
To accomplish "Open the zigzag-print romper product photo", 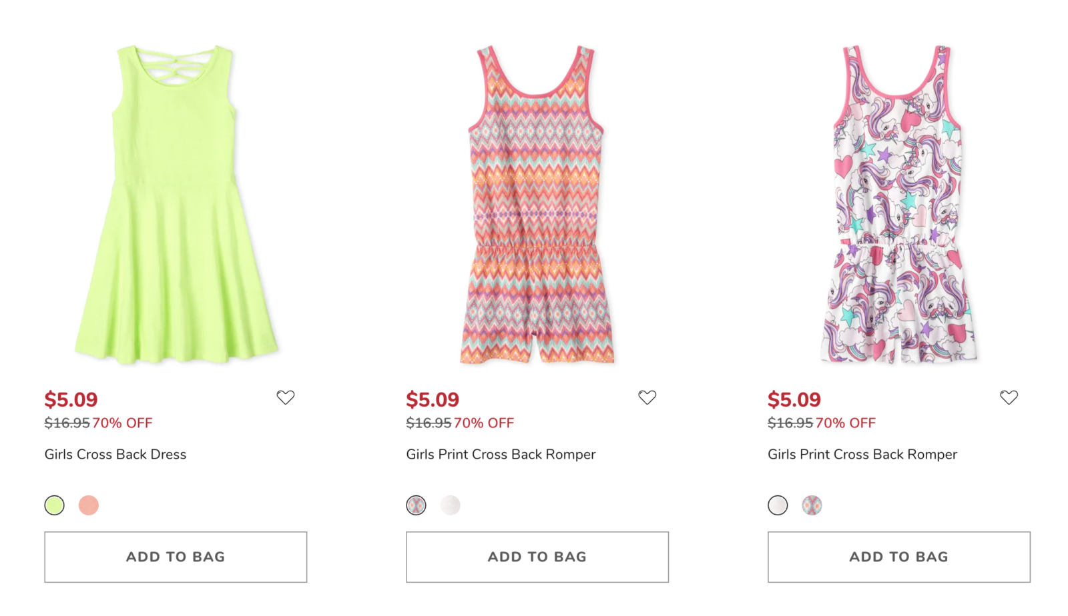I will pyautogui.click(x=537, y=205).
